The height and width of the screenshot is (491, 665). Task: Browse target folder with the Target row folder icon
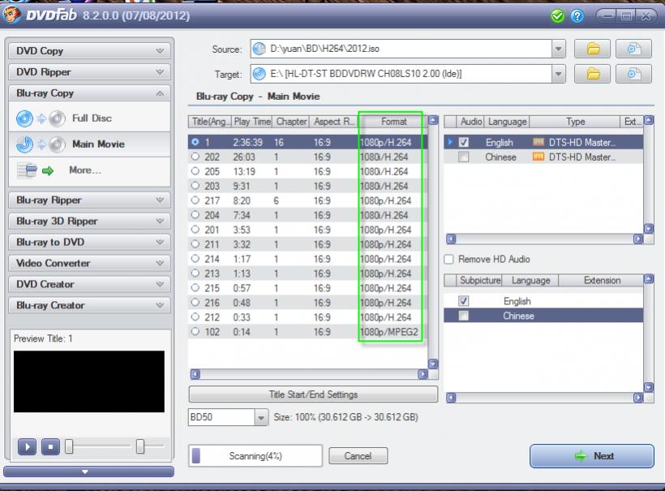tap(592, 74)
